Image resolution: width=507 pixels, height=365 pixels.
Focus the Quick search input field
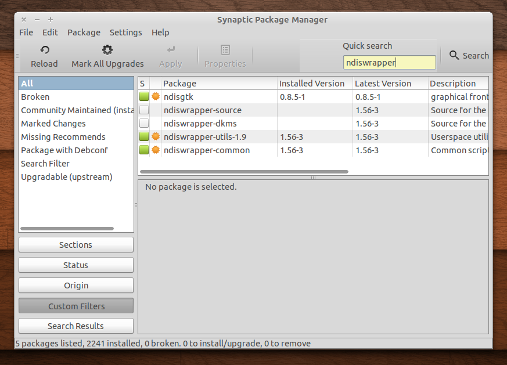tap(389, 62)
